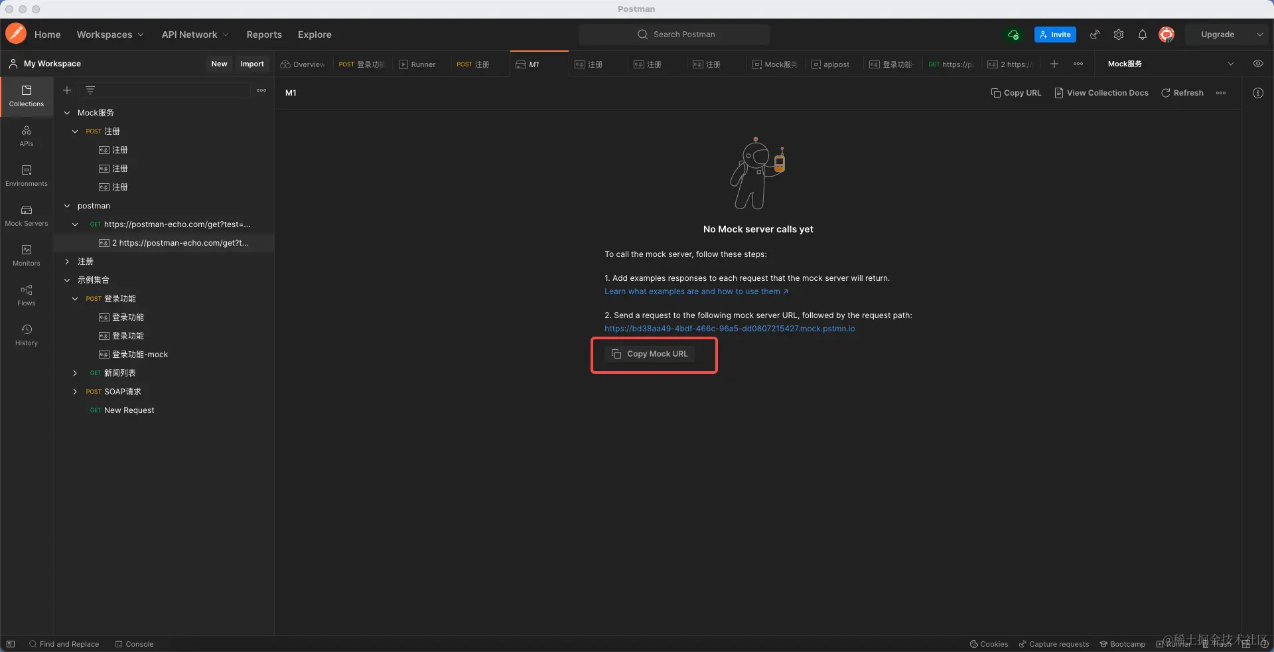Image resolution: width=1274 pixels, height=652 pixels.
Task: Open the Monitors sidebar panel
Action: (x=27, y=256)
